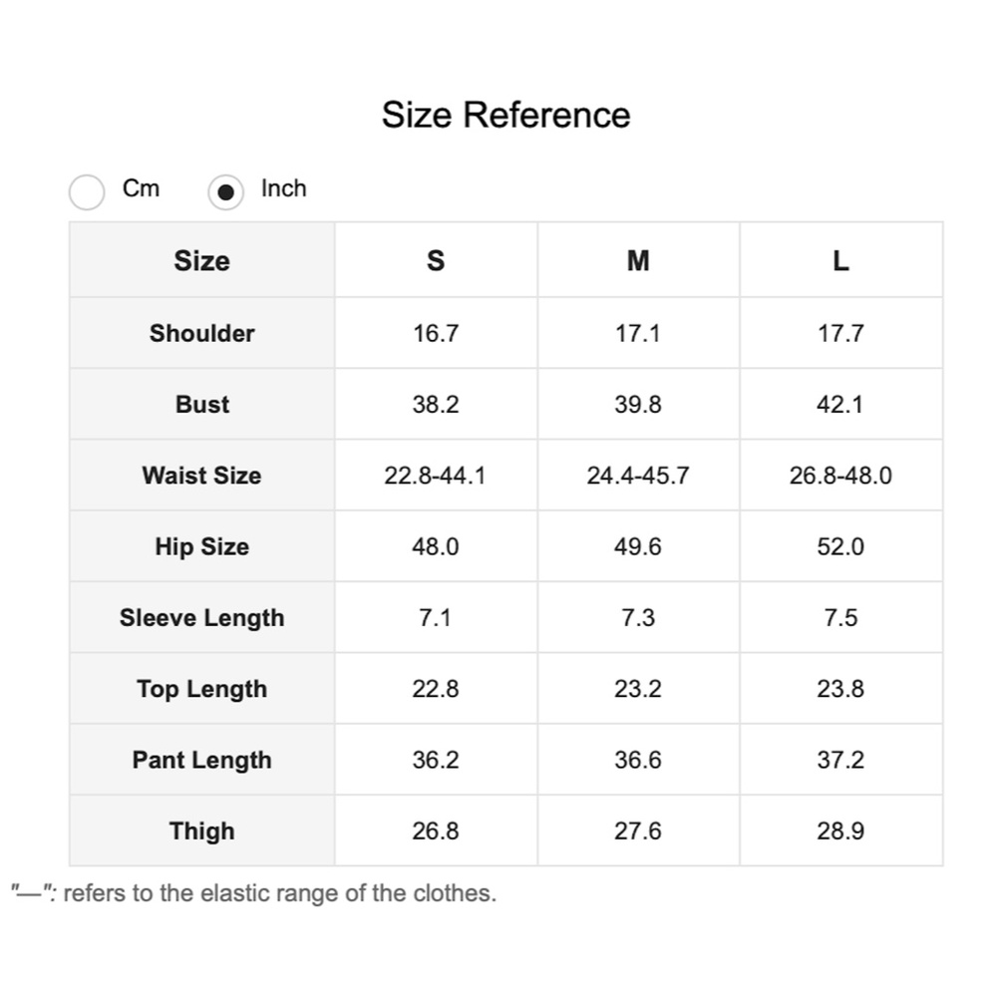This screenshot has width=997, height=997.
Task: Select the Inch radio button
Action: [225, 192]
